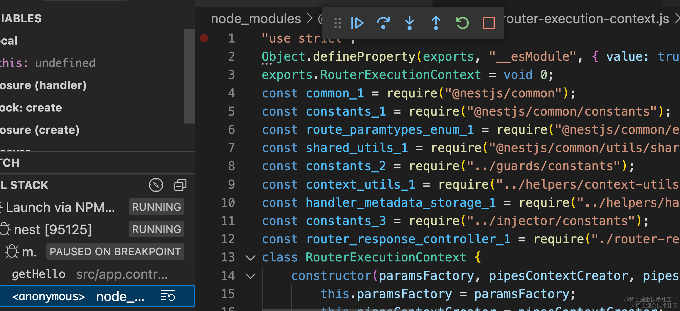Click the compass icon in Call Stack header
The image size is (680, 311).
click(156, 185)
